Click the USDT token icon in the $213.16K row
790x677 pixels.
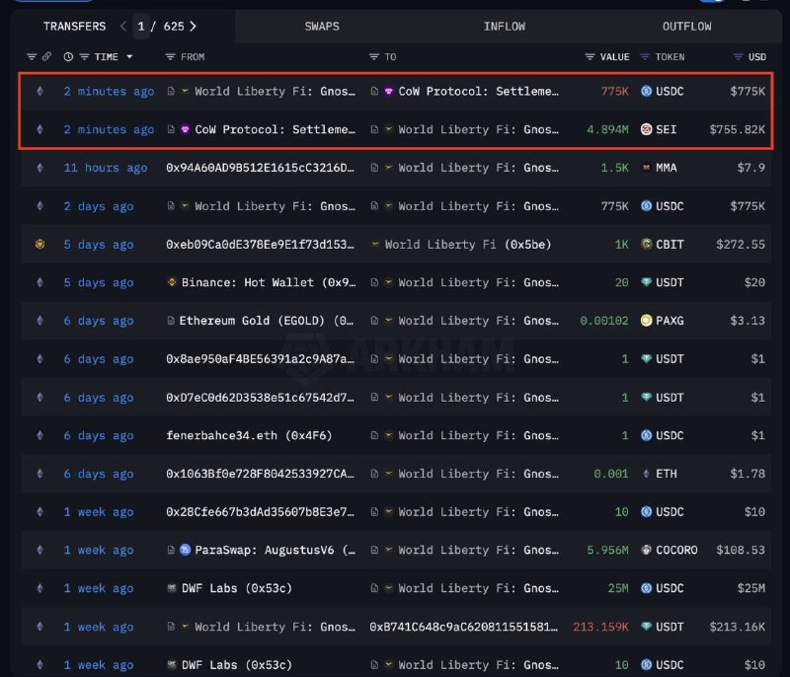[646, 626]
